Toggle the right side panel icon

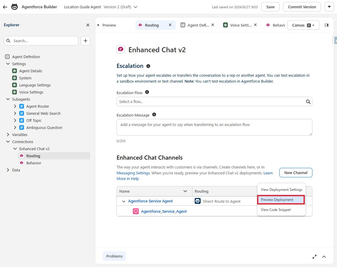pos(326,25)
